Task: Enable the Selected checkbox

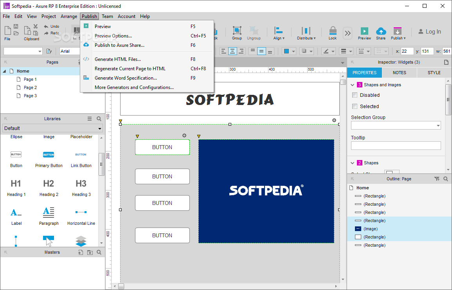Action: (355, 106)
